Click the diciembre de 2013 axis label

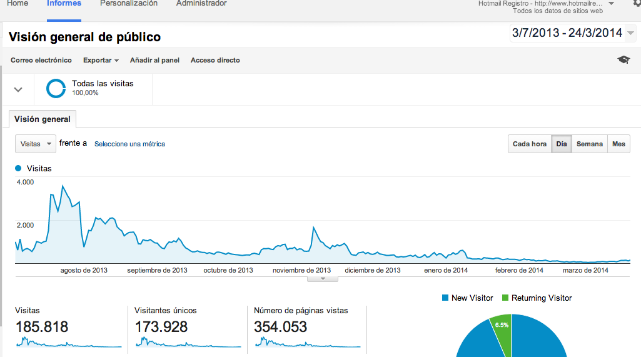tap(373, 270)
